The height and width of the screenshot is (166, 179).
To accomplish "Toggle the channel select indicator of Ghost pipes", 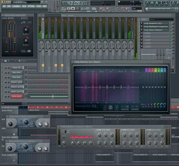I will coord(26,96).
